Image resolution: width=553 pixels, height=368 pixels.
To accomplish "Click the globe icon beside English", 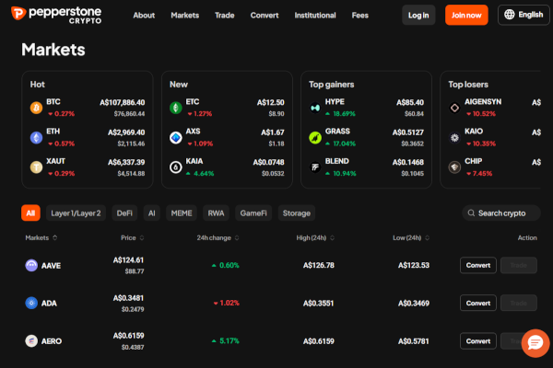I will 510,15.
